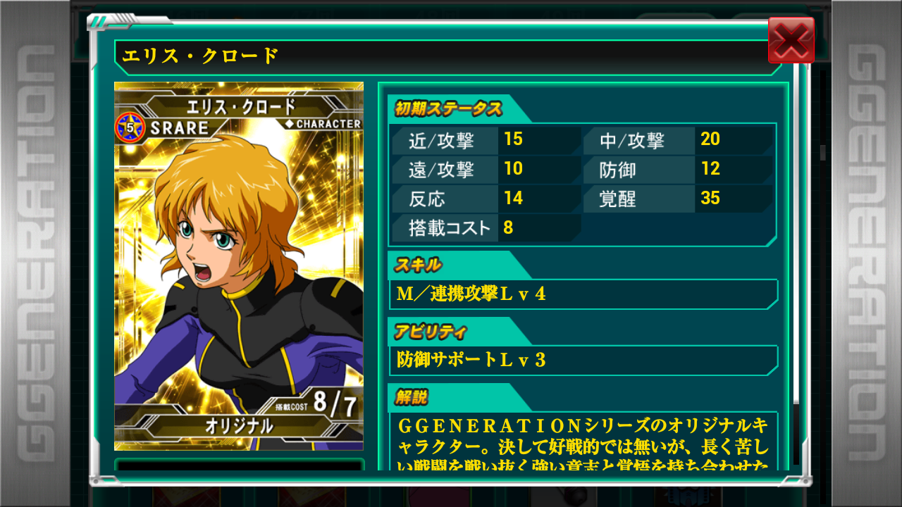902x507 pixels.
Task: Tap the エリス・クロード character card portrait
Action: 239,265
